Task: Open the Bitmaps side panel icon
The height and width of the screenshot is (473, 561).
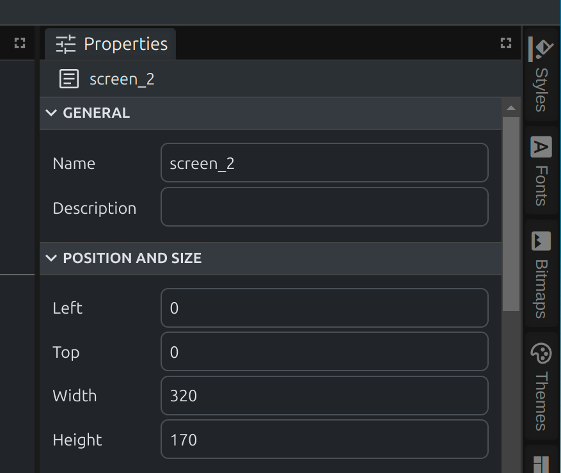Action: click(541, 241)
